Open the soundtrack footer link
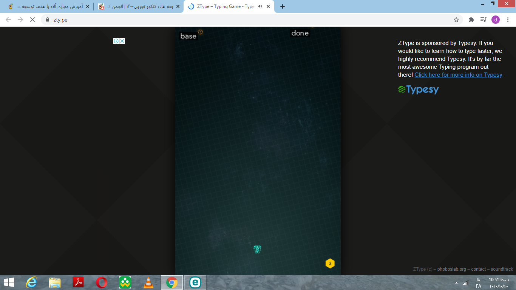516x290 pixels. (502, 269)
